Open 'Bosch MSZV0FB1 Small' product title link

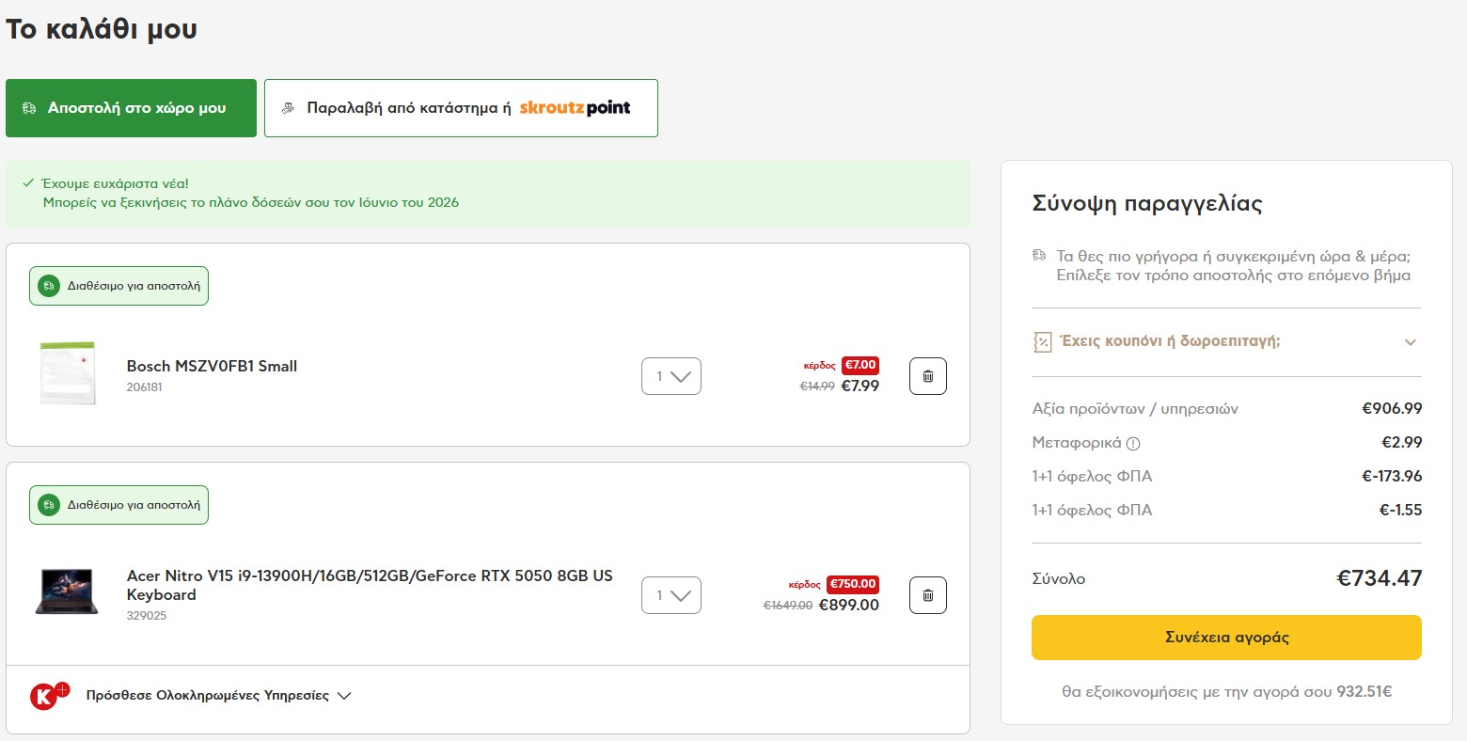[x=212, y=366]
